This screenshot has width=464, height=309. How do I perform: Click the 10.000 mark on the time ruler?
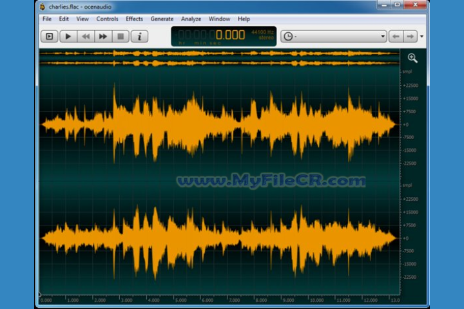point(316,300)
